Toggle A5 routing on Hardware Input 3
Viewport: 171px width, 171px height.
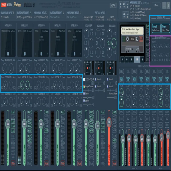pos(46,131)
